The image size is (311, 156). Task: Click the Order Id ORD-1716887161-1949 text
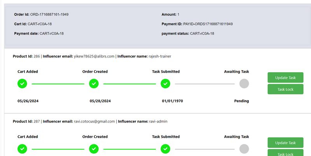tap(49, 14)
